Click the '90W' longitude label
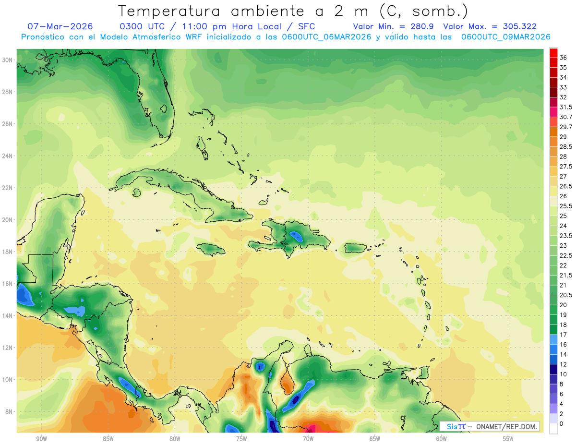 coord(41,439)
